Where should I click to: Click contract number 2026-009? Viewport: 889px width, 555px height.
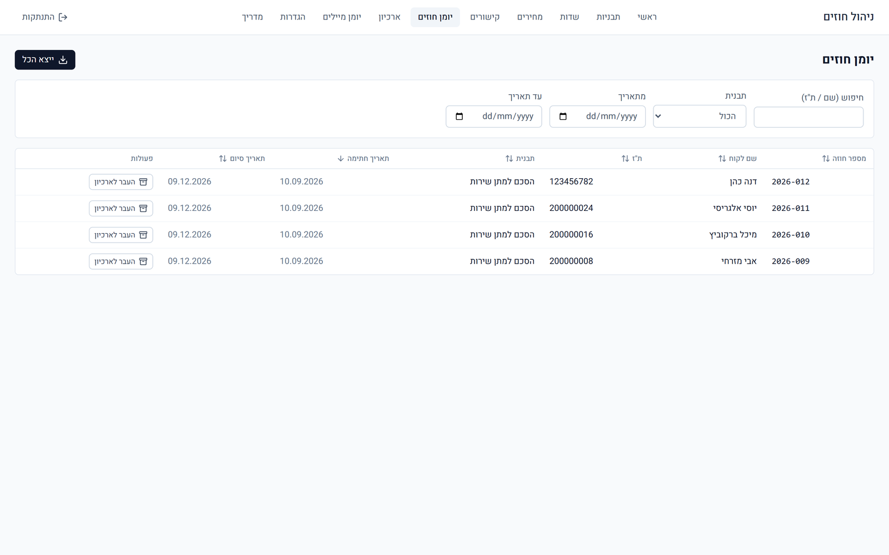791,261
